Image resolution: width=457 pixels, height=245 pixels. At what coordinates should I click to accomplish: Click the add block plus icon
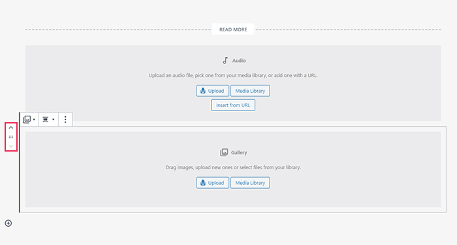(8, 223)
